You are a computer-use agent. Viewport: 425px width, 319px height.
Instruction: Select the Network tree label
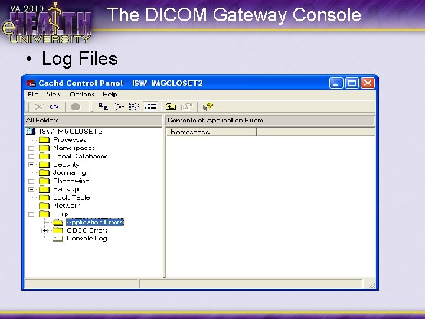click(x=67, y=206)
